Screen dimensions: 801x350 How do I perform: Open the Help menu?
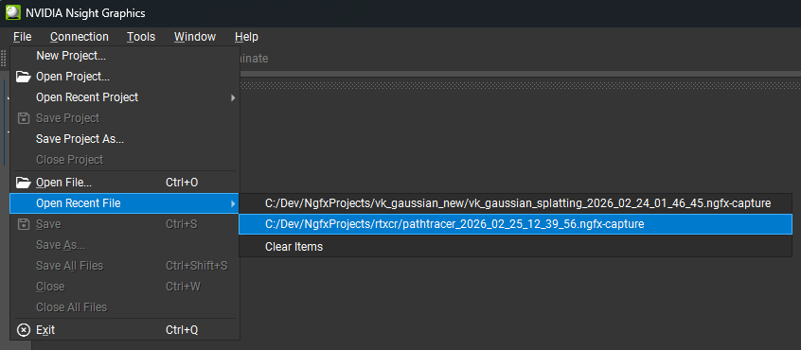click(246, 37)
